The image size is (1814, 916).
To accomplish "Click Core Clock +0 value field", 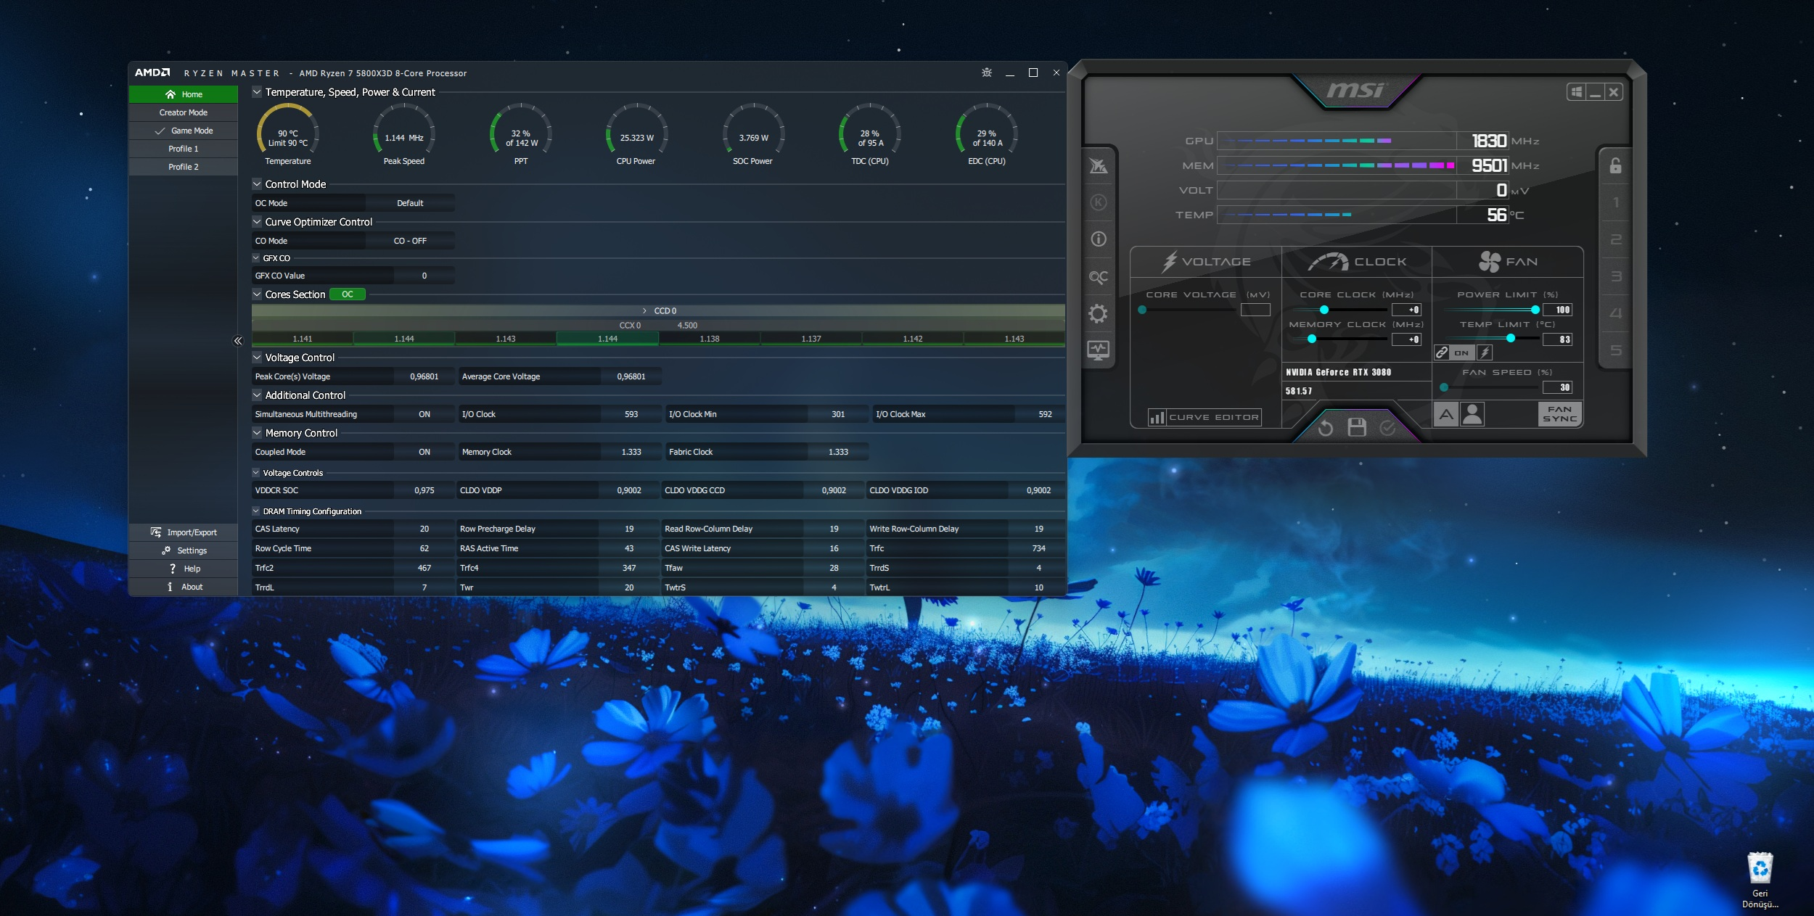I will tap(1406, 310).
